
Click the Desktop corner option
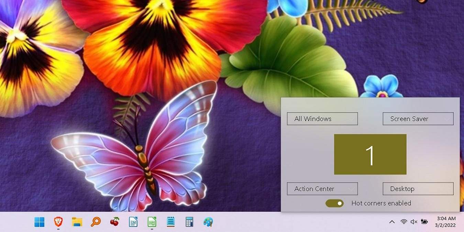[x=418, y=189]
